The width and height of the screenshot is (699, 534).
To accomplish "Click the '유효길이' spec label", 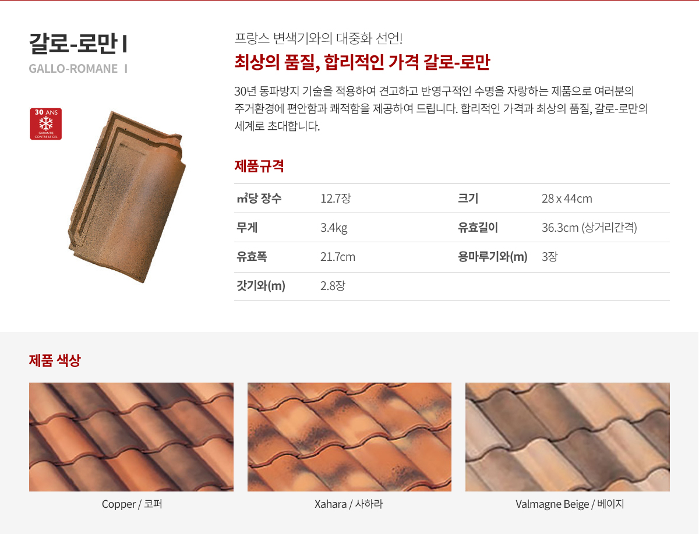I will pyautogui.click(x=478, y=228).
